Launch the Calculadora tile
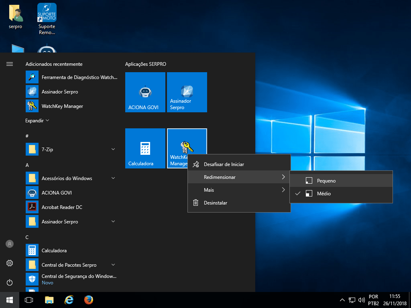This screenshot has height=308, width=411. [x=145, y=148]
